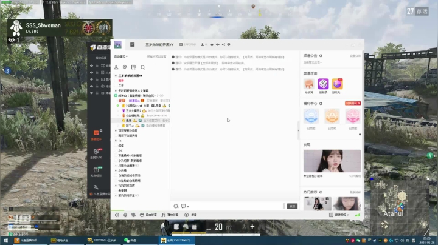Click the red button in 福利中心
Image resolution: width=438 pixels, height=245 pixels.
[x=353, y=103]
